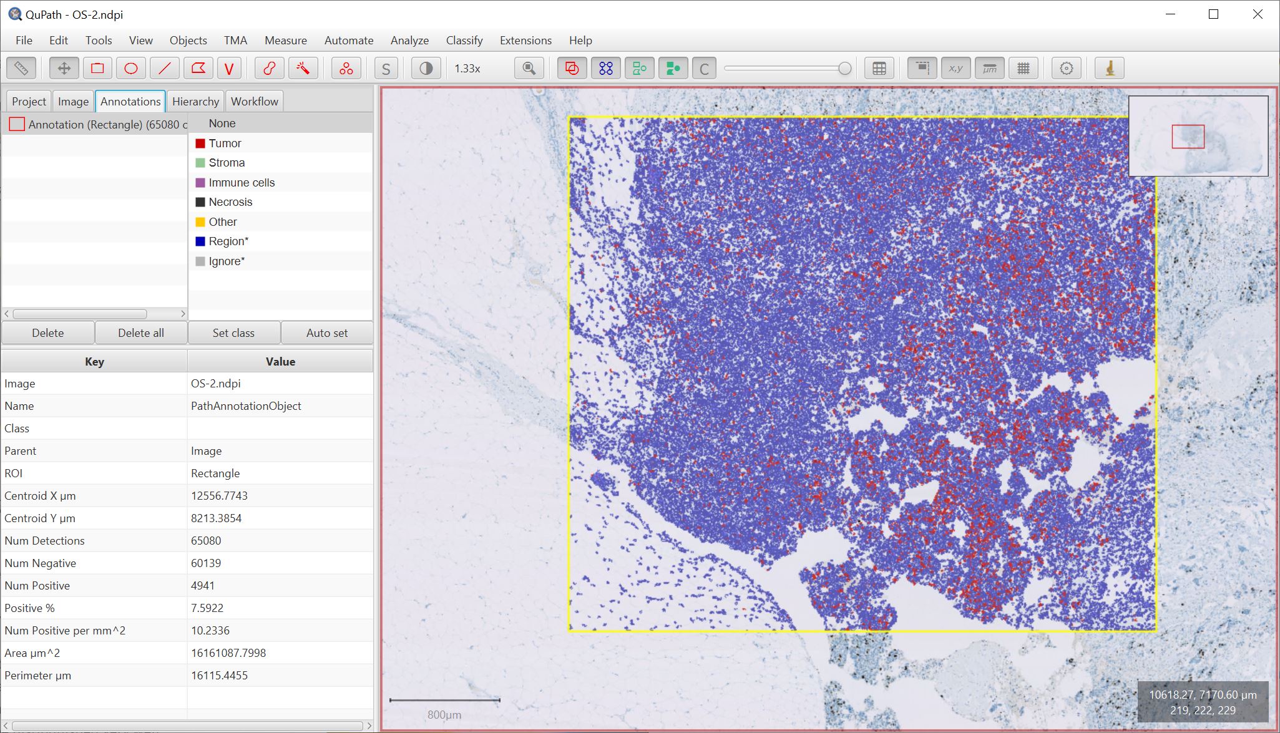Select the rectangle annotation tool

[x=97, y=69]
